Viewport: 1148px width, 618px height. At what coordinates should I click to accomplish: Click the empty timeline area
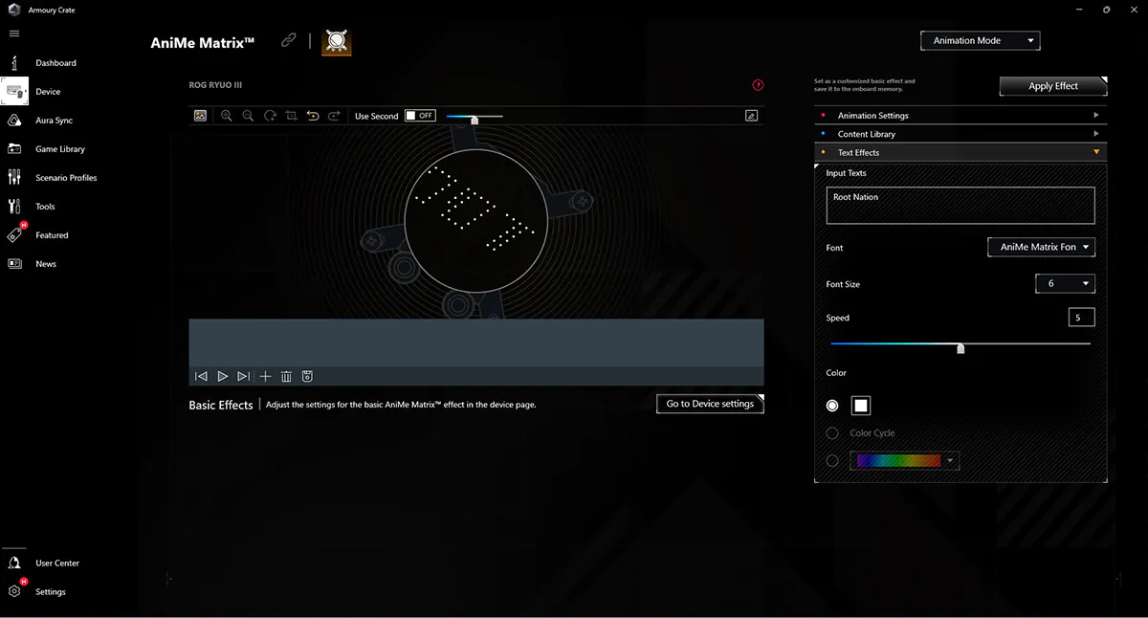(476, 342)
